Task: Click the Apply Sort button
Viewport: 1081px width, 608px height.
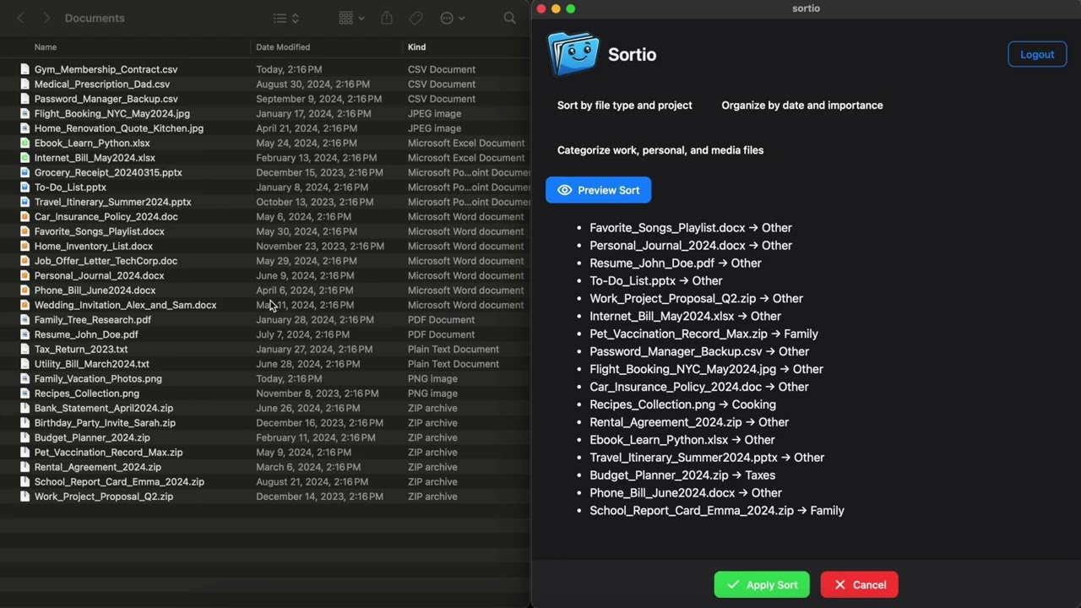Action: [x=762, y=584]
